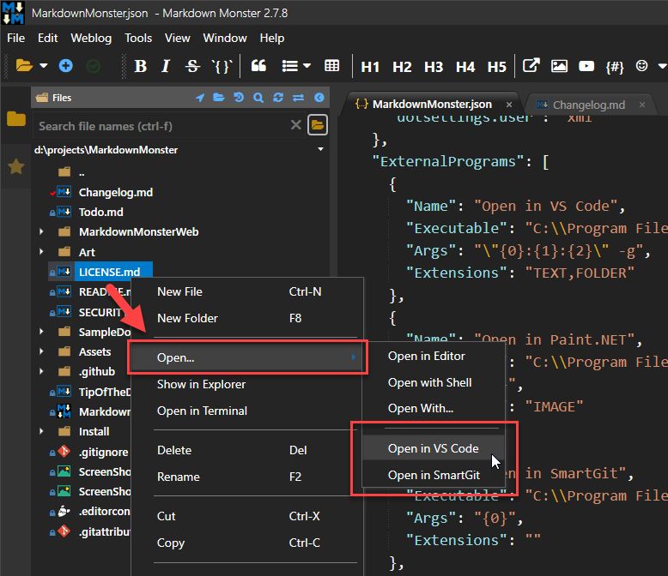Close the MarkdownMonster.json tab
The height and width of the screenshot is (576, 668).
point(509,105)
